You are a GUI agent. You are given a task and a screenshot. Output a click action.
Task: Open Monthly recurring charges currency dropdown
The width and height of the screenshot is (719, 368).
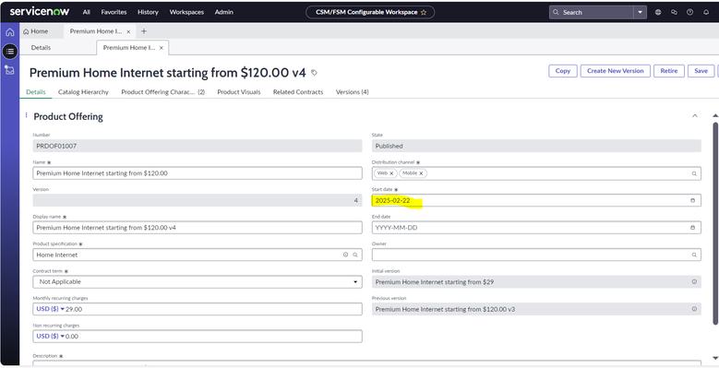[x=51, y=309]
